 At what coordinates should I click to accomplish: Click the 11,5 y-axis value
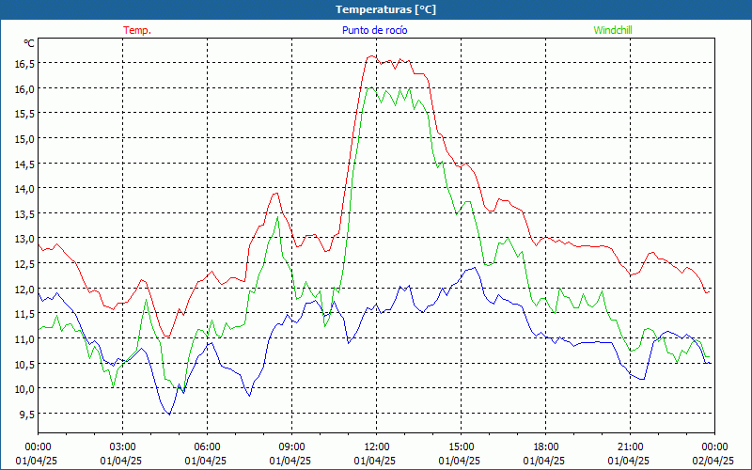tap(24, 313)
